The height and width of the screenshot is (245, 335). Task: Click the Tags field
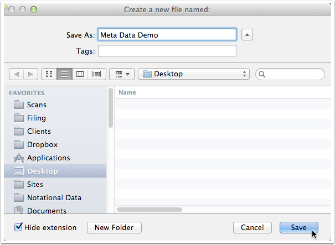coord(167,51)
